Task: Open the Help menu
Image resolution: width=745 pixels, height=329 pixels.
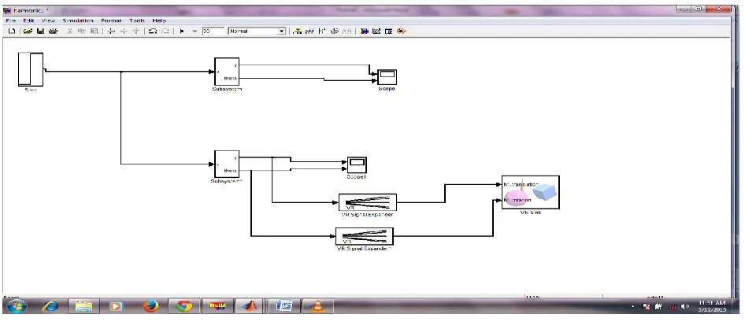Action: 159,21
